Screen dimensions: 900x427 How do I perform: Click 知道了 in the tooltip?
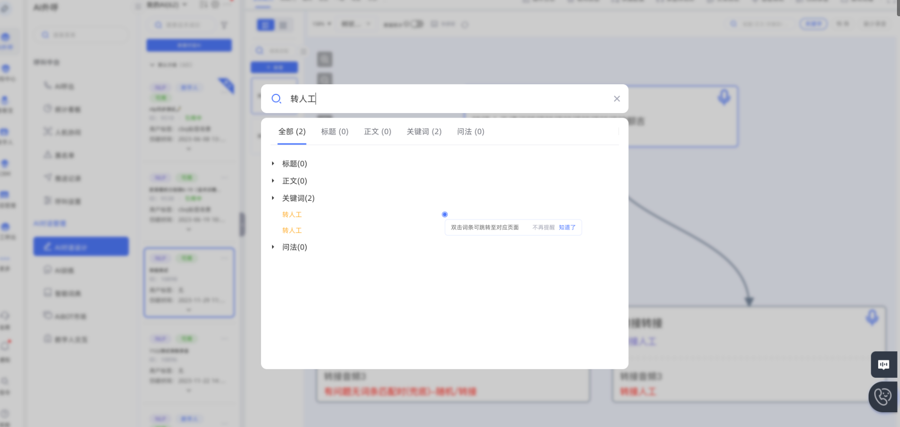click(567, 228)
